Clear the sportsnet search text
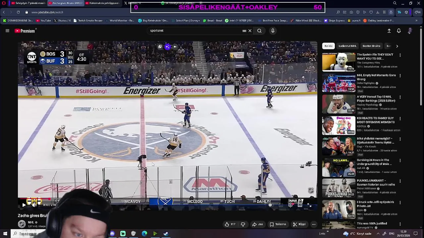Image resolution: width=424 pixels, height=238 pixels. (250, 31)
